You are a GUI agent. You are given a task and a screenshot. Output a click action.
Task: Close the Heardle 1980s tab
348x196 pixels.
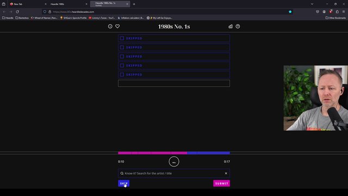tap(86, 4)
